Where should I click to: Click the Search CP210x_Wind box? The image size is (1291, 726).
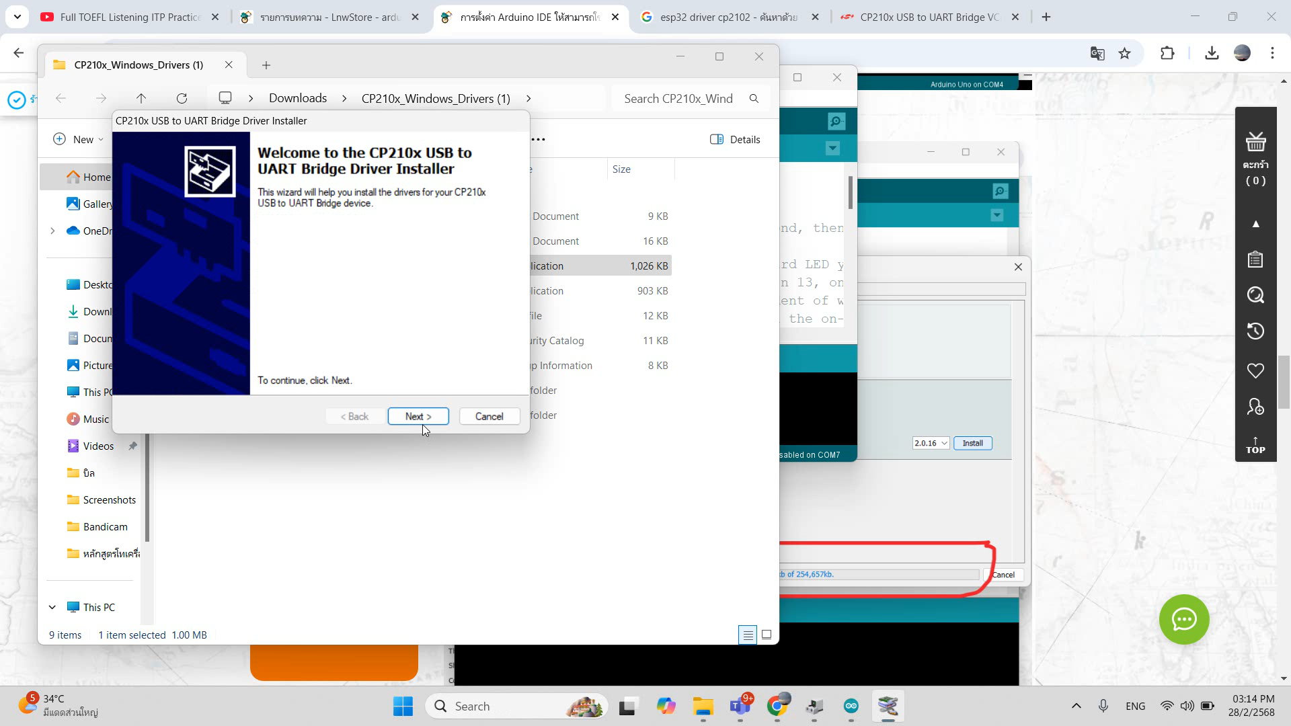691,99
